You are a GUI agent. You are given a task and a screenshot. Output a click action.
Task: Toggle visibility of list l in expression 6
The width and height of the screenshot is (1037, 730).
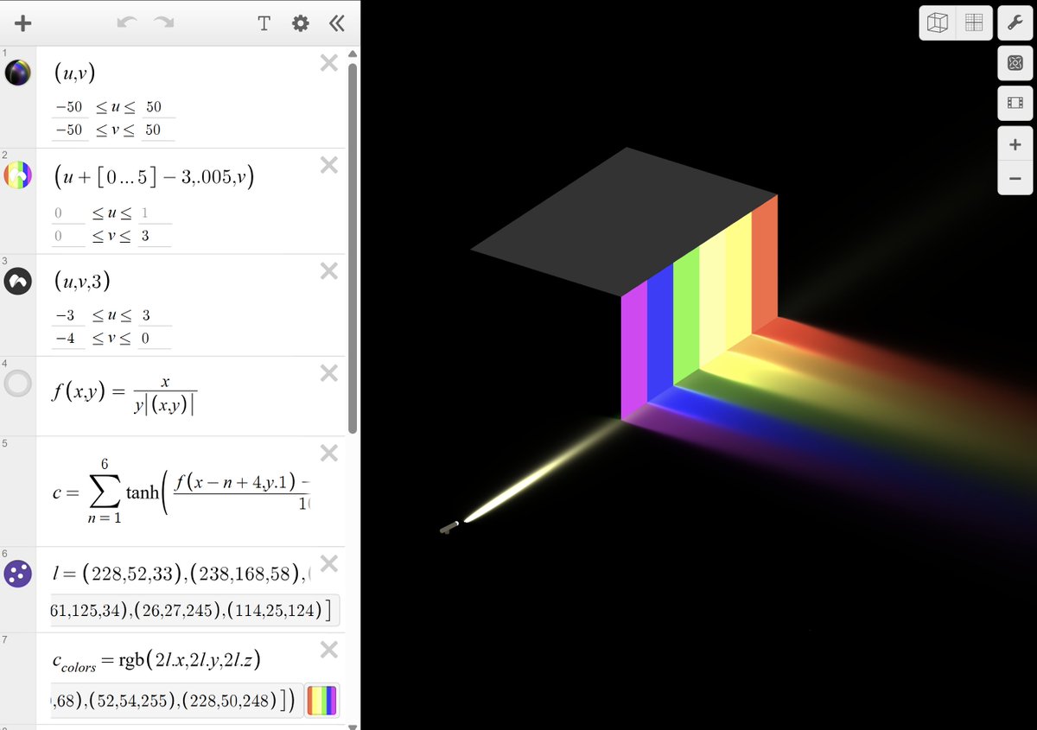18,572
